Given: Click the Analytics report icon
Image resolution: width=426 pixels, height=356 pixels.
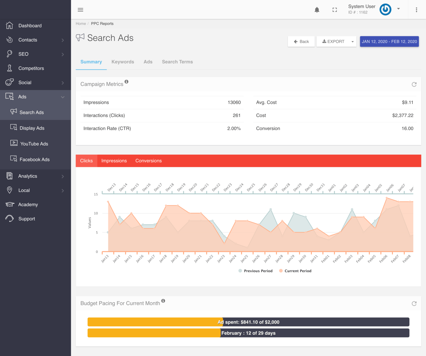Looking at the screenshot, I should tap(9, 176).
